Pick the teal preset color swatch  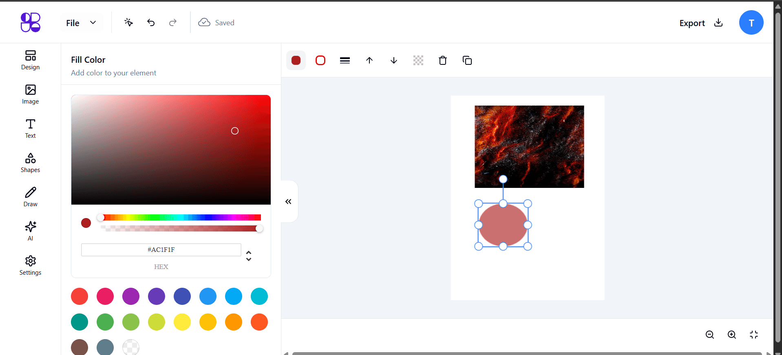click(x=80, y=322)
